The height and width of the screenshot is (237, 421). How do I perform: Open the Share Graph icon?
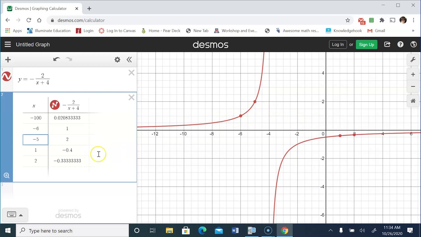coord(387,44)
